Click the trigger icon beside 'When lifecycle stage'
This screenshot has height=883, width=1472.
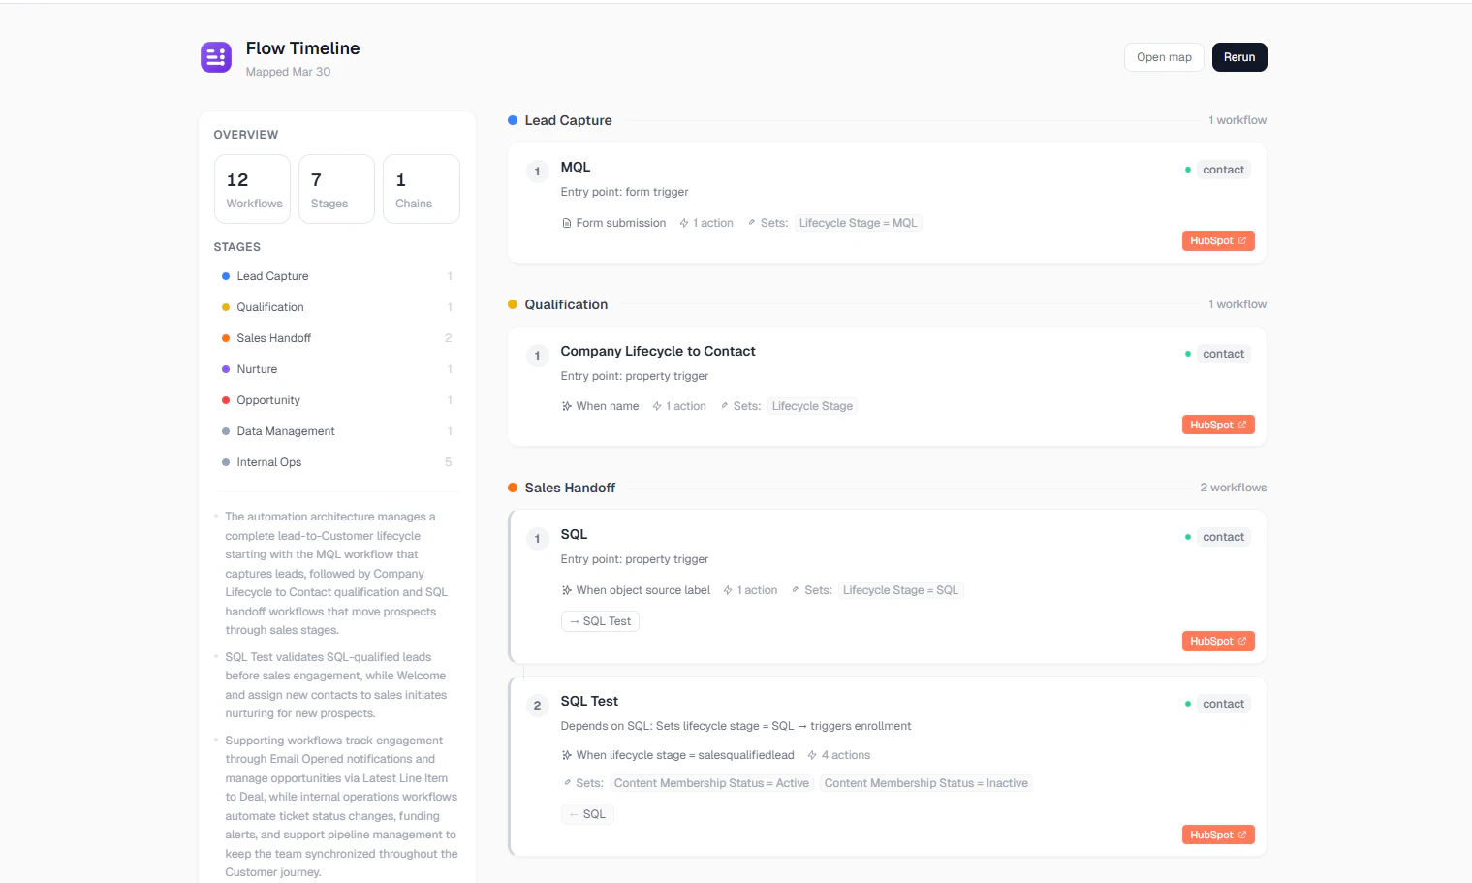[x=565, y=754]
